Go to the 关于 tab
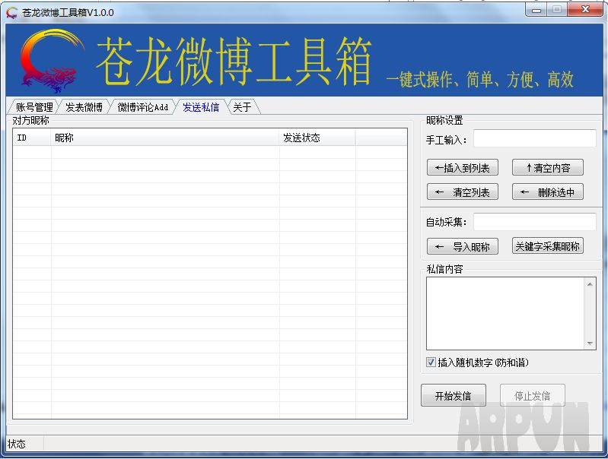 pos(242,107)
